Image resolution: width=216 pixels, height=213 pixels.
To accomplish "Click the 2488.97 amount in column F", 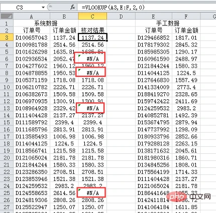I will click(x=186, y=59).
